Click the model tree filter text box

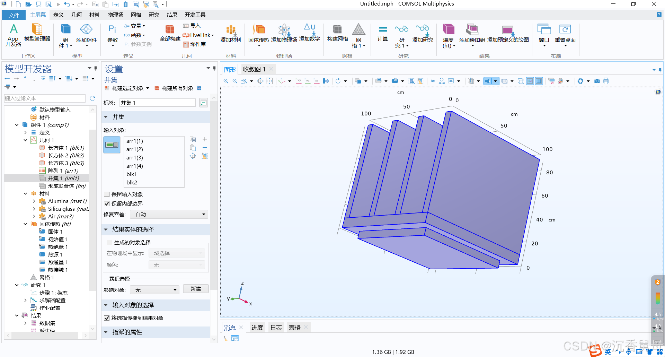45,98
